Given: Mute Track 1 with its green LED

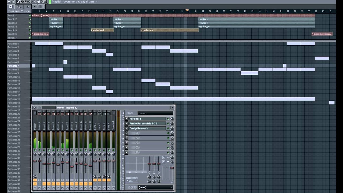Looking at the screenshot, I should point(30,16).
